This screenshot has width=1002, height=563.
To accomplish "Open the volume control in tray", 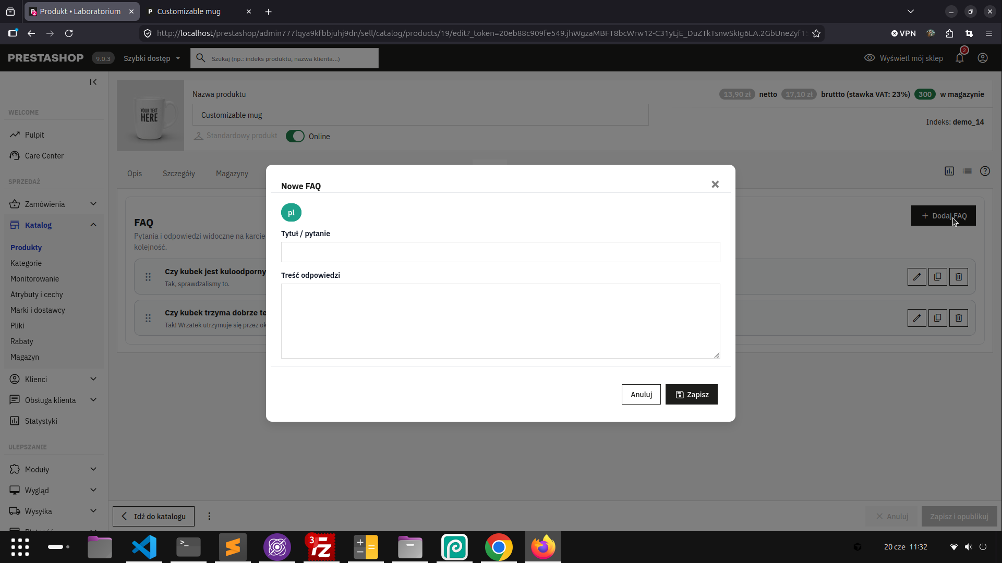I will tap(968, 547).
